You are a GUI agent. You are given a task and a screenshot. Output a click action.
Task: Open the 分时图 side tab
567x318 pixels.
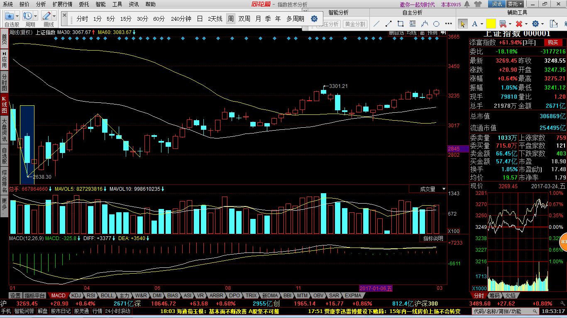click(4, 83)
